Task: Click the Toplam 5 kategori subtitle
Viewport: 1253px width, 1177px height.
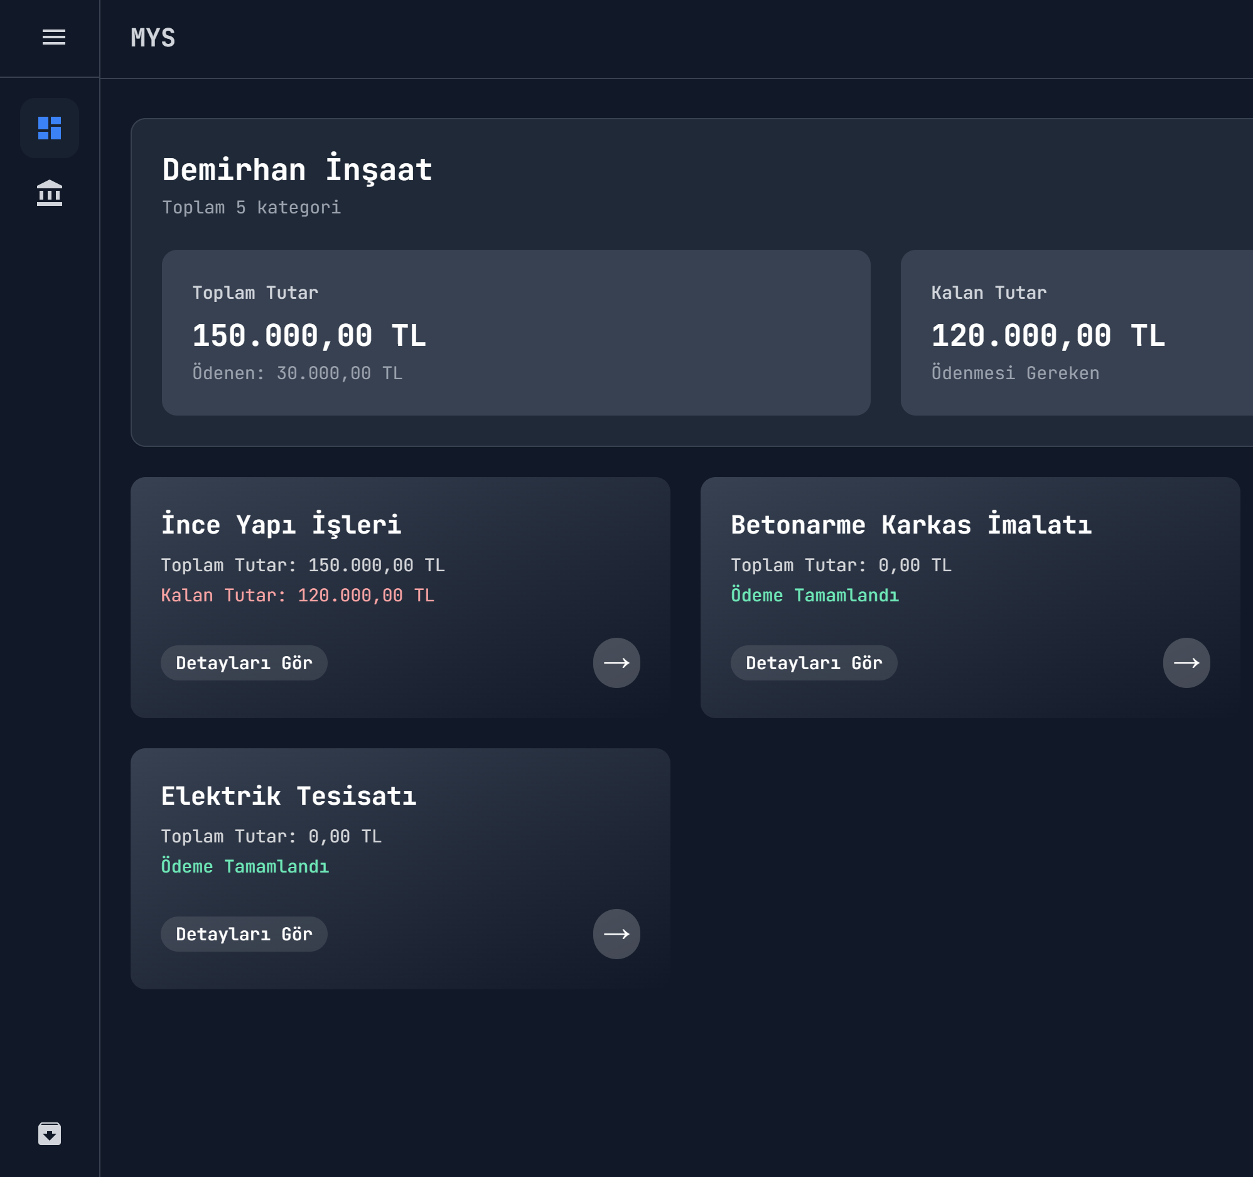Action: coord(252,207)
